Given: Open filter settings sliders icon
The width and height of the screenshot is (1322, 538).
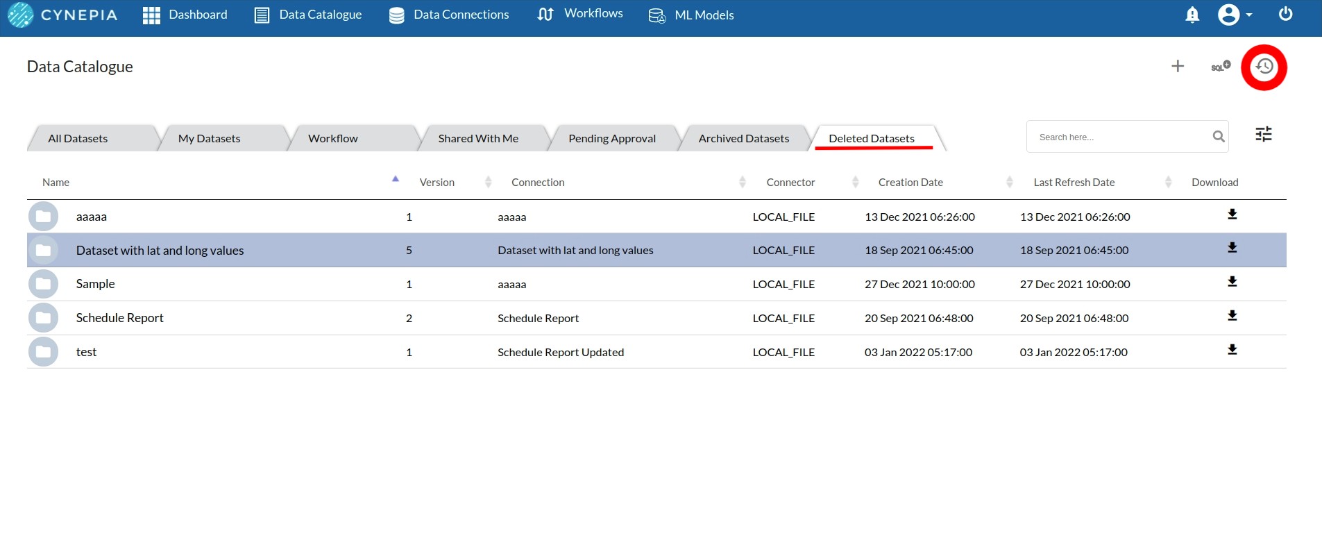Looking at the screenshot, I should click(1264, 134).
